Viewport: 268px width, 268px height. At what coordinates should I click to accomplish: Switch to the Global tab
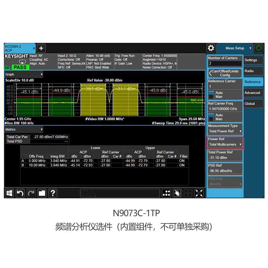click(253, 104)
